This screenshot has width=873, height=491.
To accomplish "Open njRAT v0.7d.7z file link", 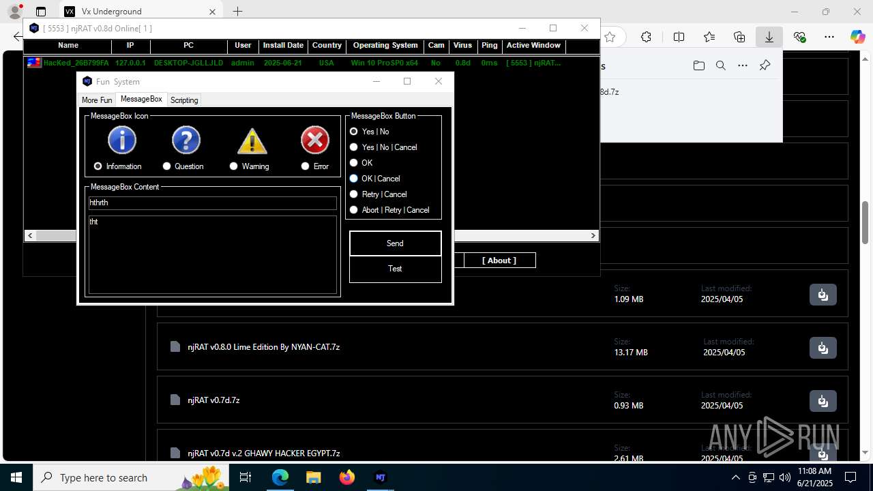I will (x=213, y=400).
